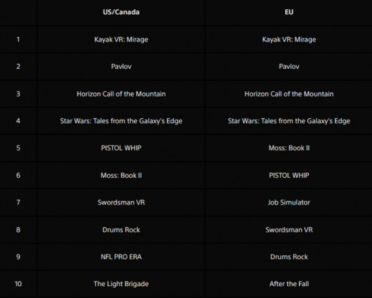This screenshot has height=298, width=372.
Task: Click Moss: Book II in the EU column
Action: click(289, 148)
